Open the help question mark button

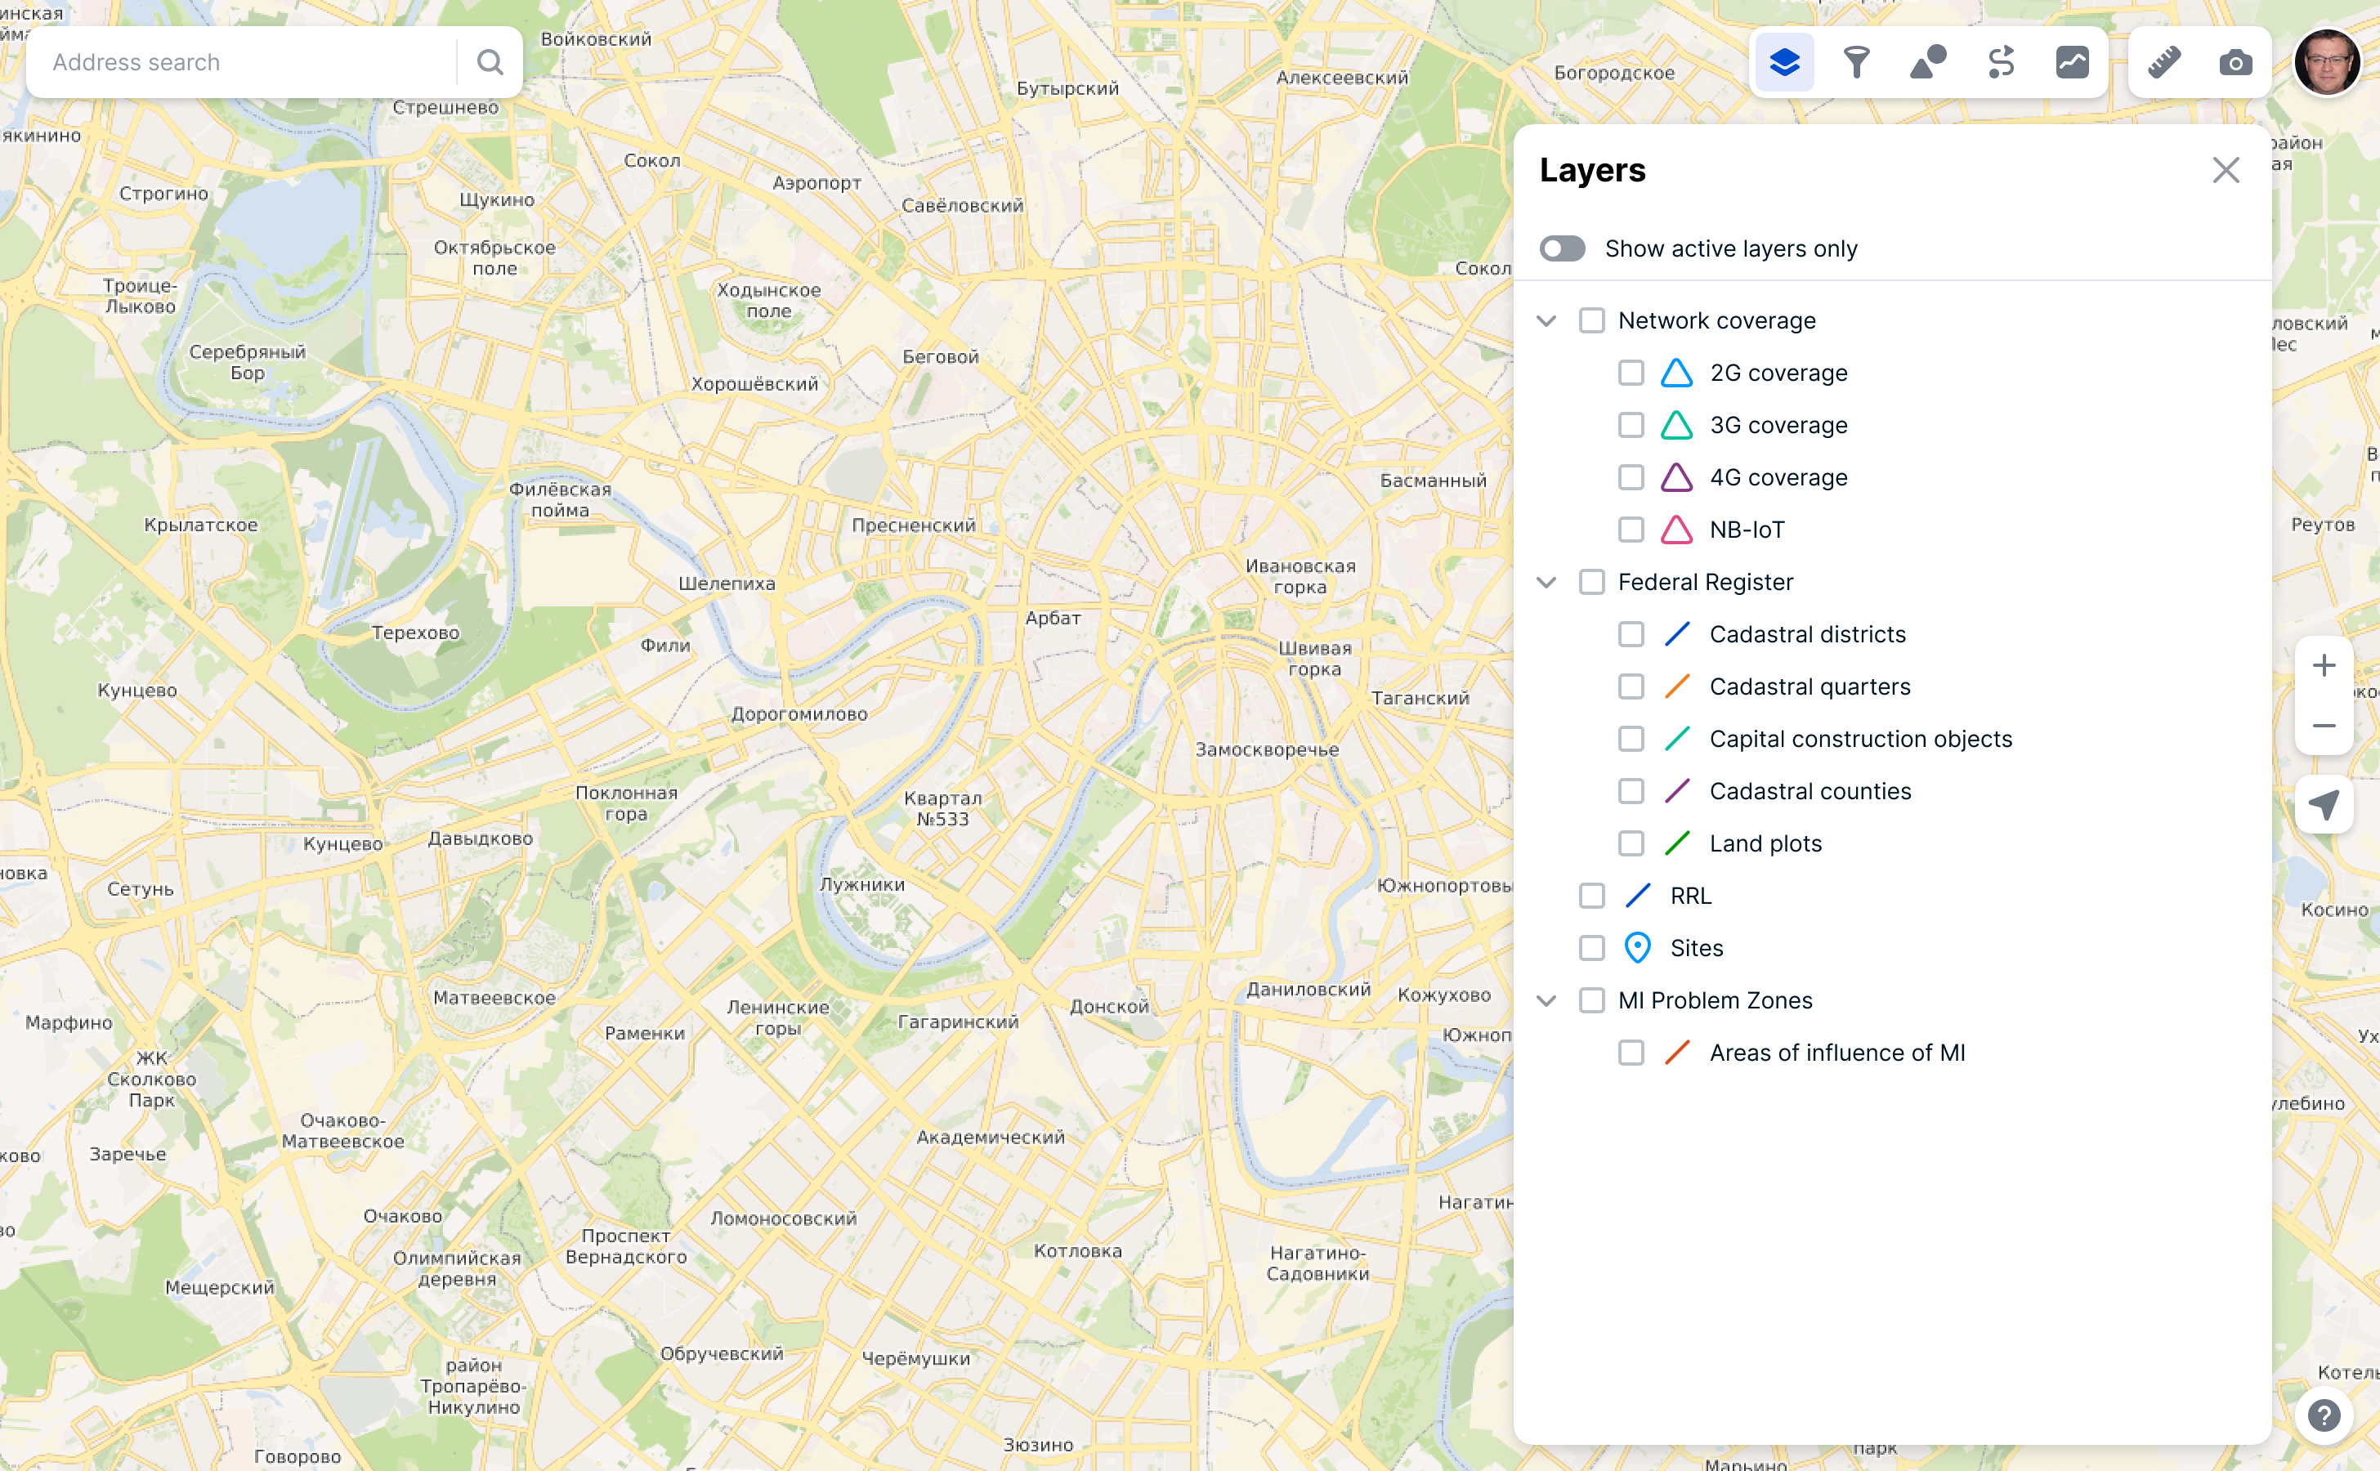pyautogui.click(x=2324, y=1415)
